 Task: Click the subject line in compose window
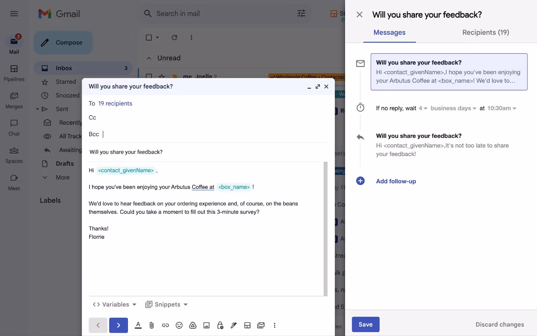click(208, 152)
